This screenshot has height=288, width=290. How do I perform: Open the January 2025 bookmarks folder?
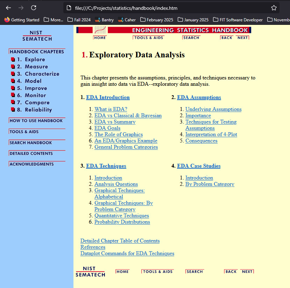[193, 20]
